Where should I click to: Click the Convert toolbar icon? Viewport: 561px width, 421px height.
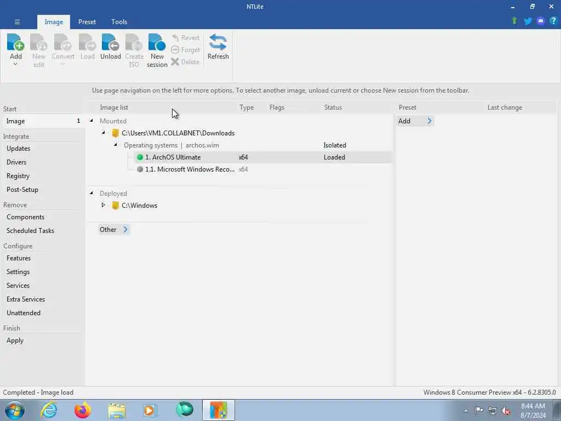pos(63,42)
